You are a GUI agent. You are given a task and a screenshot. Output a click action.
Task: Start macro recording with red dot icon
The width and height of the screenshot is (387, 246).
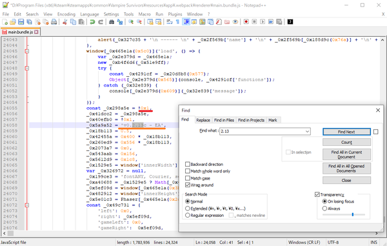pos(246,22)
